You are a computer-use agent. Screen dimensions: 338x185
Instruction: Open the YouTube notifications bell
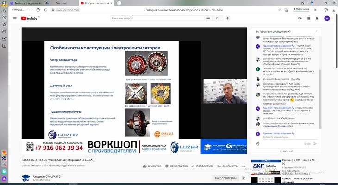[317, 18]
